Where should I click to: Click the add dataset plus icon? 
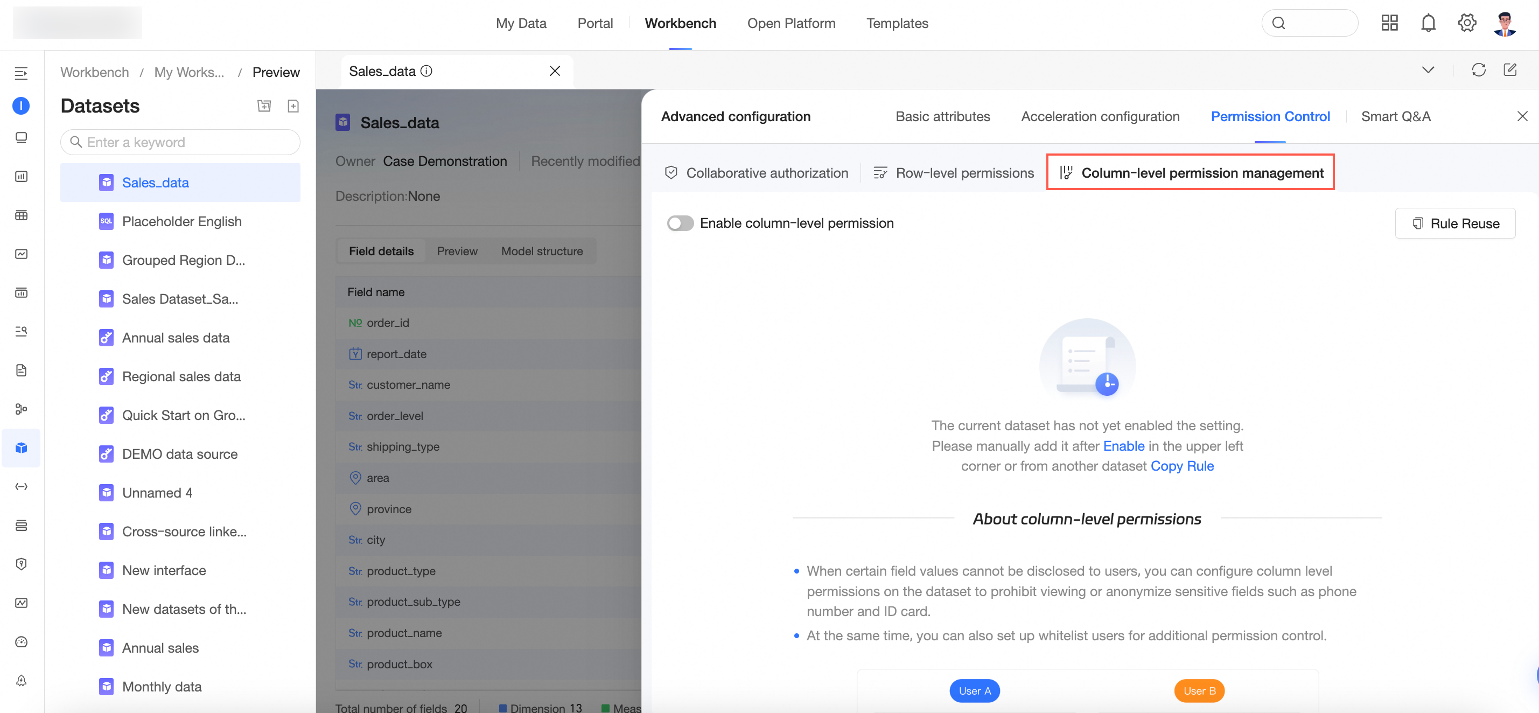point(293,106)
